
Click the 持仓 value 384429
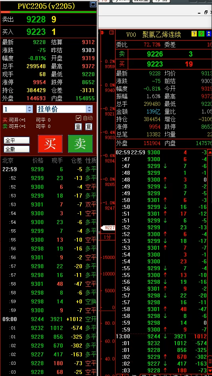pyautogui.click(x=36, y=91)
